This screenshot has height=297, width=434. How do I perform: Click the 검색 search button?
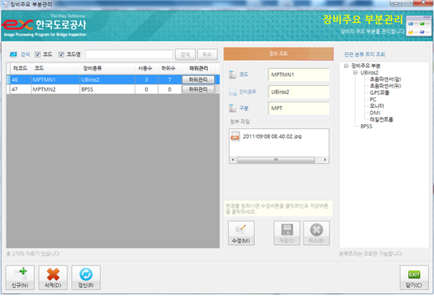click(x=185, y=54)
